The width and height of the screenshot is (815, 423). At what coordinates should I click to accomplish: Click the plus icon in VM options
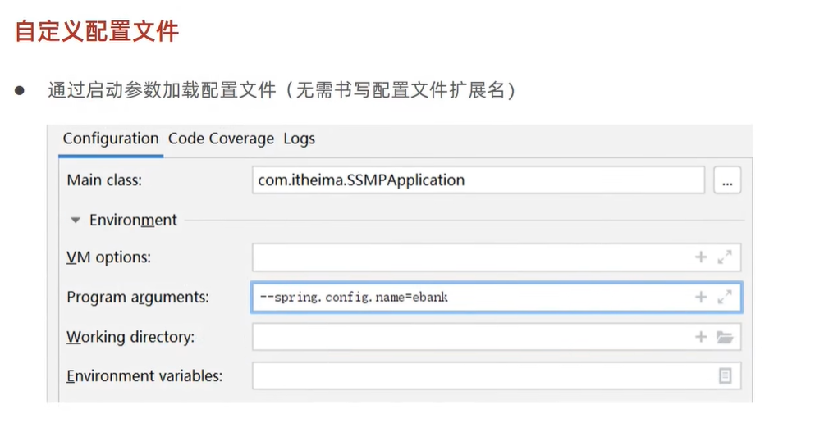701,257
